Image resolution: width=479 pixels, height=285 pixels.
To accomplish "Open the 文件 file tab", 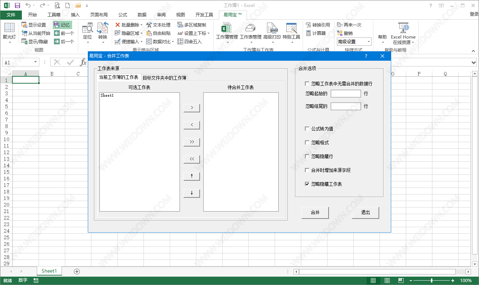I will click(11, 15).
